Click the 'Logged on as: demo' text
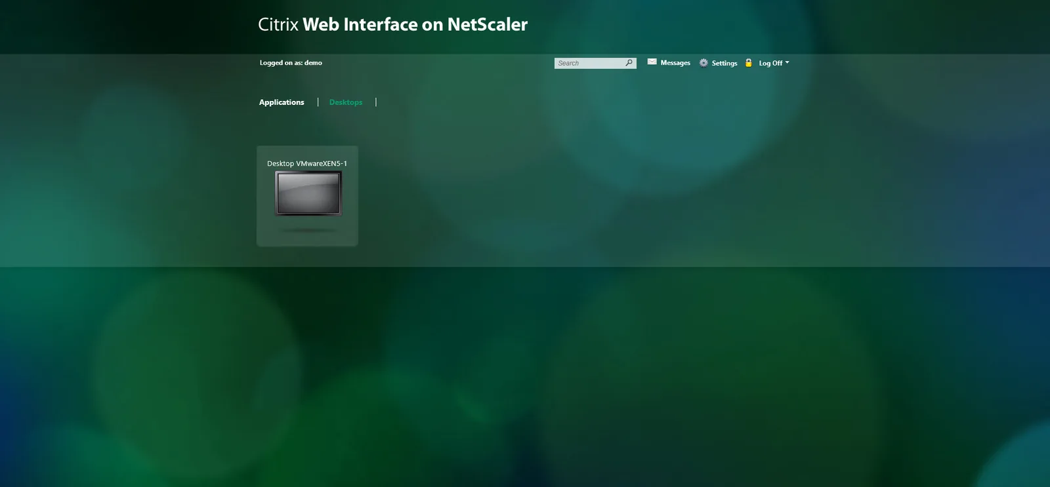1050x487 pixels. 291,63
